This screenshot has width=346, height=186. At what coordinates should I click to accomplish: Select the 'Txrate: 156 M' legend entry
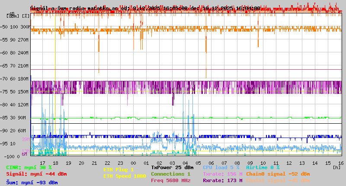click(223, 174)
